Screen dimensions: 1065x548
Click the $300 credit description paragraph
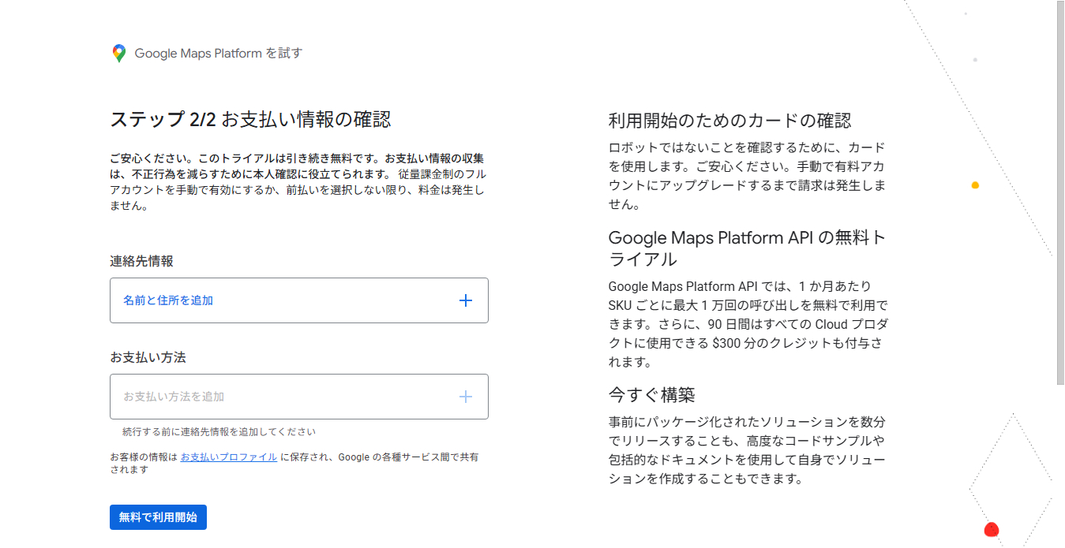(x=747, y=324)
